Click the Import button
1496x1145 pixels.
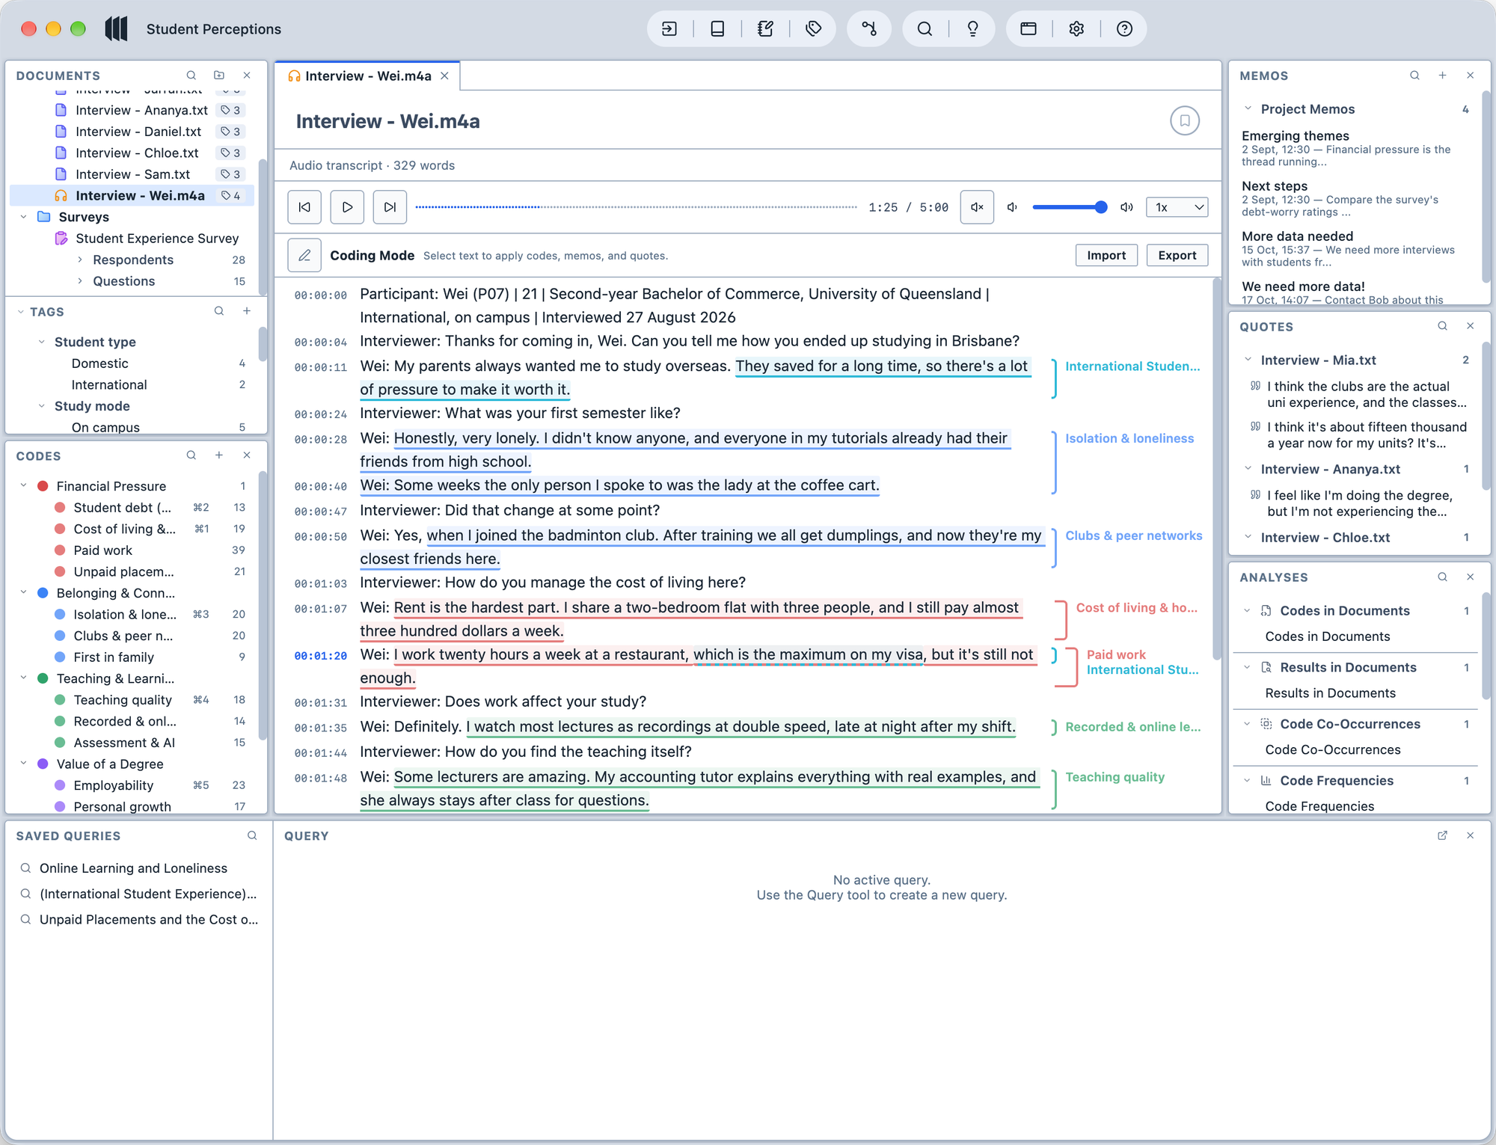[1106, 256]
